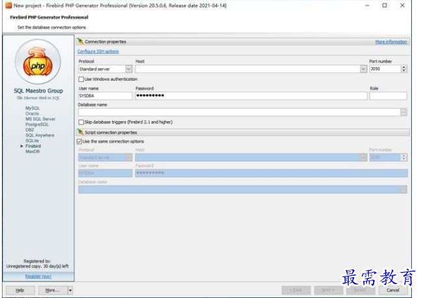Click the Connection properties section icon
This screenshot has height=298, width=421.
click(80, 42)
